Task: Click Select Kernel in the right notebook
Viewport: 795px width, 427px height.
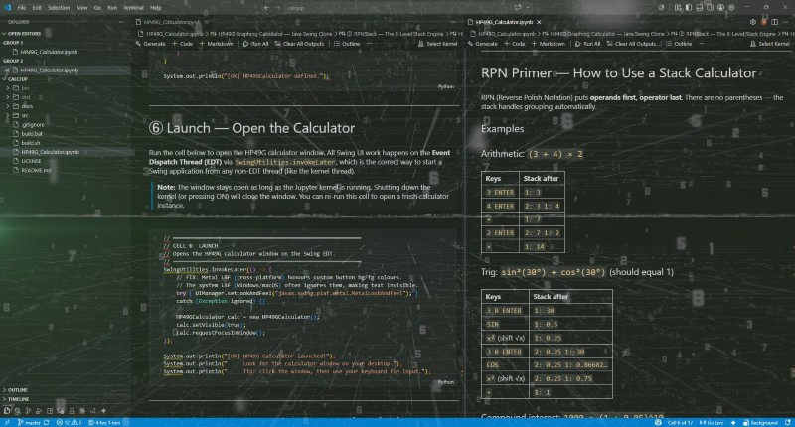Action: pos(769,44)
